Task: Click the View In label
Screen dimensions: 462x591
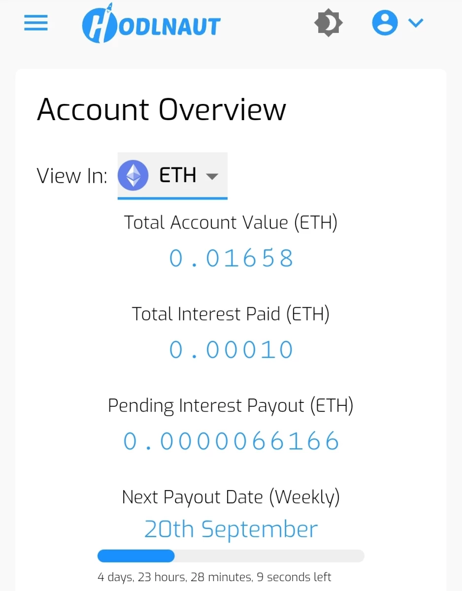Action: pos(72,176)
